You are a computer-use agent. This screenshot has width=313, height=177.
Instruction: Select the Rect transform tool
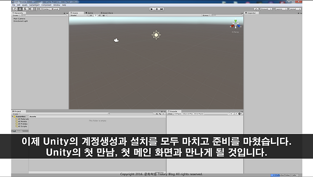tap(34, 9)
